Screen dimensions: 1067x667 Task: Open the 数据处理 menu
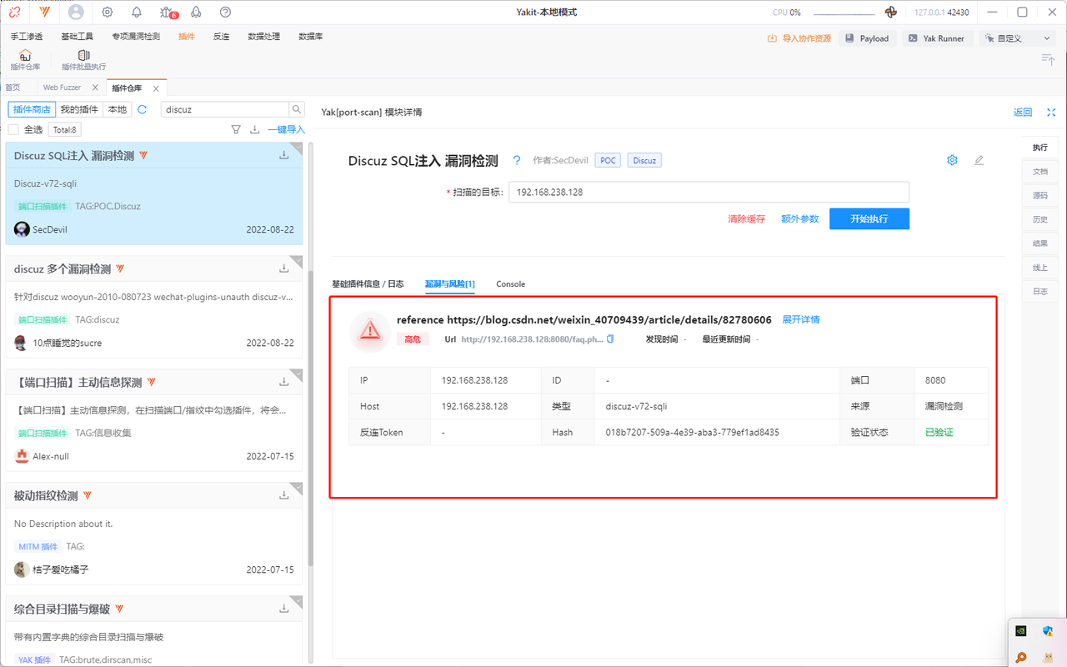264,37
